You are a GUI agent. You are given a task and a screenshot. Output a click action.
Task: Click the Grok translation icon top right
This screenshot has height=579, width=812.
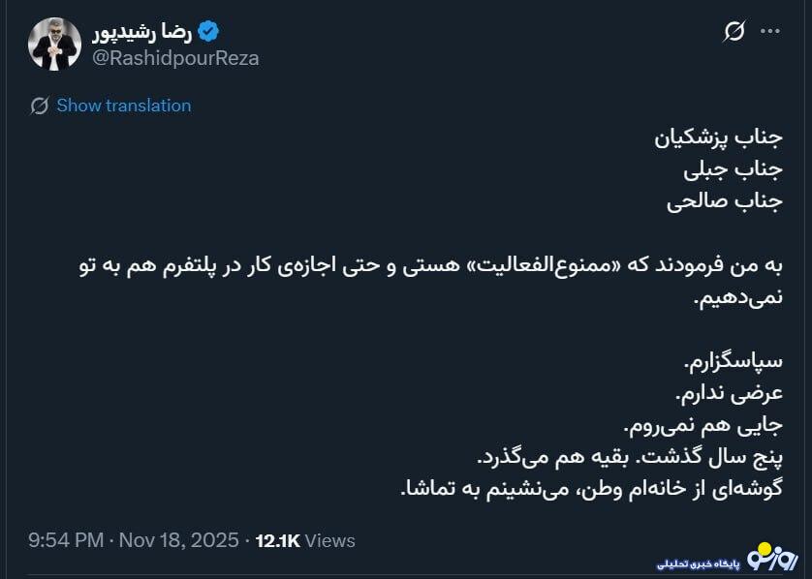tap(734, 28)
